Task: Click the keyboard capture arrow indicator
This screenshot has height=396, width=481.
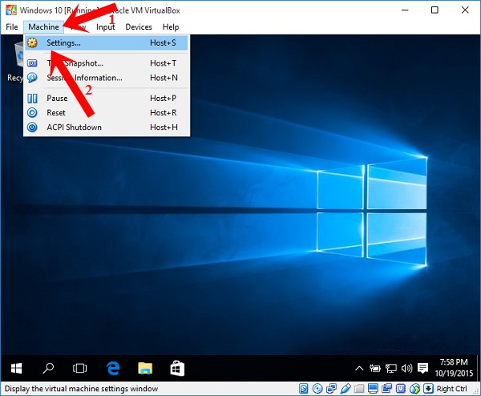Action: tap(428, 389)
